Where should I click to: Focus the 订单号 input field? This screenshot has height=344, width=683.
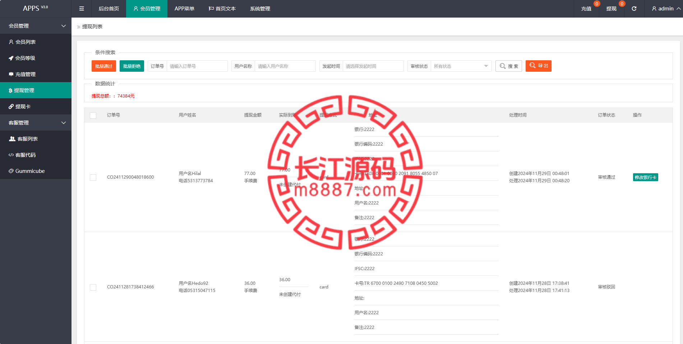point(197,66)
